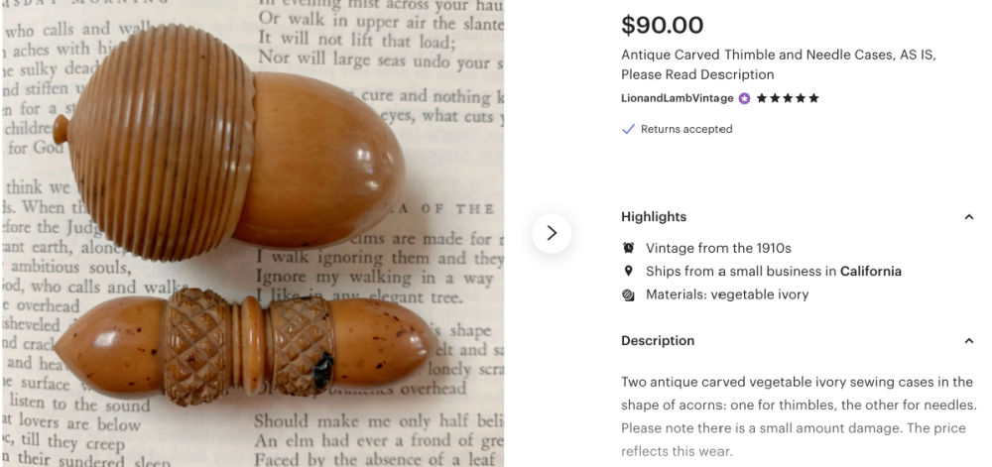Collapse the Description section chevron
The image size is (992, 467).
[968, 341]
